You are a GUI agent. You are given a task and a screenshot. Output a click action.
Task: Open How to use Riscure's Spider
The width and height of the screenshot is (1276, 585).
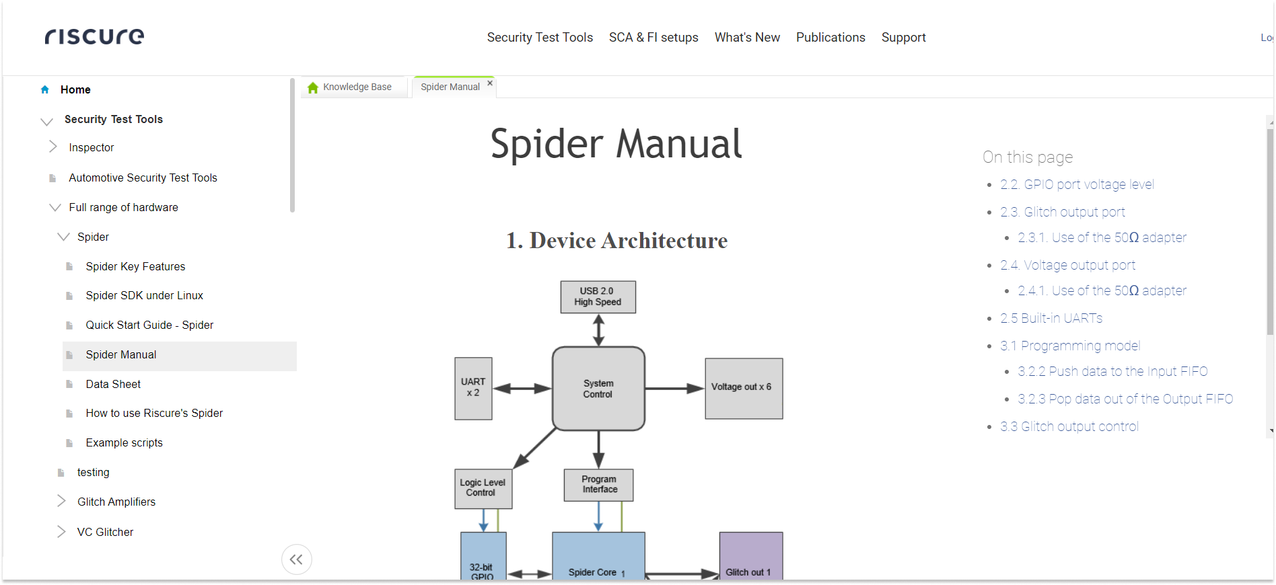(154, 414)
